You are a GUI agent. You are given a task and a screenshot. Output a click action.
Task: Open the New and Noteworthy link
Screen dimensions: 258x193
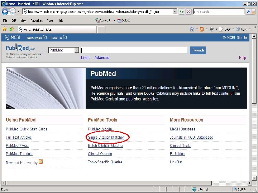pos(22,163)
